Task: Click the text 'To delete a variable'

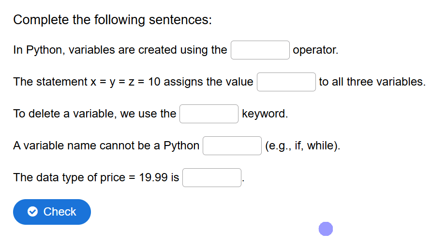Action: [63, 114]
